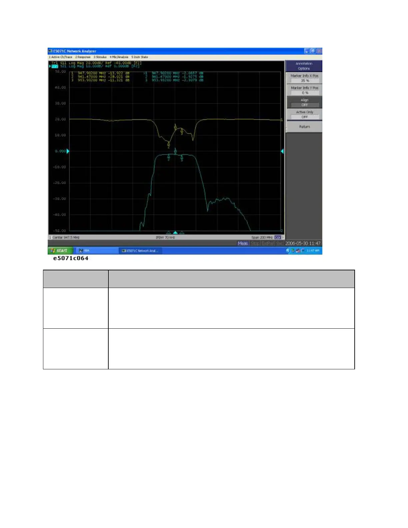Minimize the E5071C Network Analyzer window
This screenshot has width=408, height=528.
tap(307, 51)
